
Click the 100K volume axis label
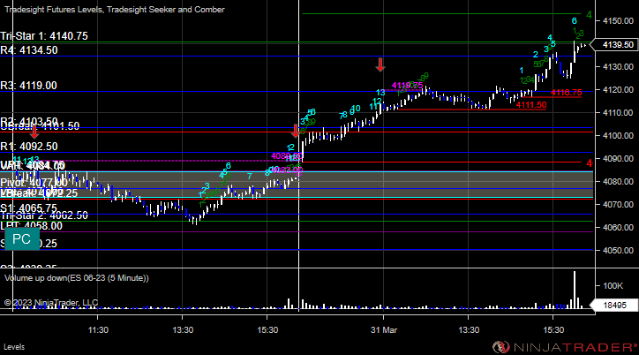click(613, 286)
